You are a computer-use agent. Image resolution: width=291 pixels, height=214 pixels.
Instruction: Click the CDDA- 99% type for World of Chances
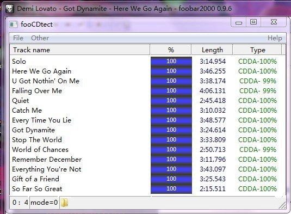point(258,150)
